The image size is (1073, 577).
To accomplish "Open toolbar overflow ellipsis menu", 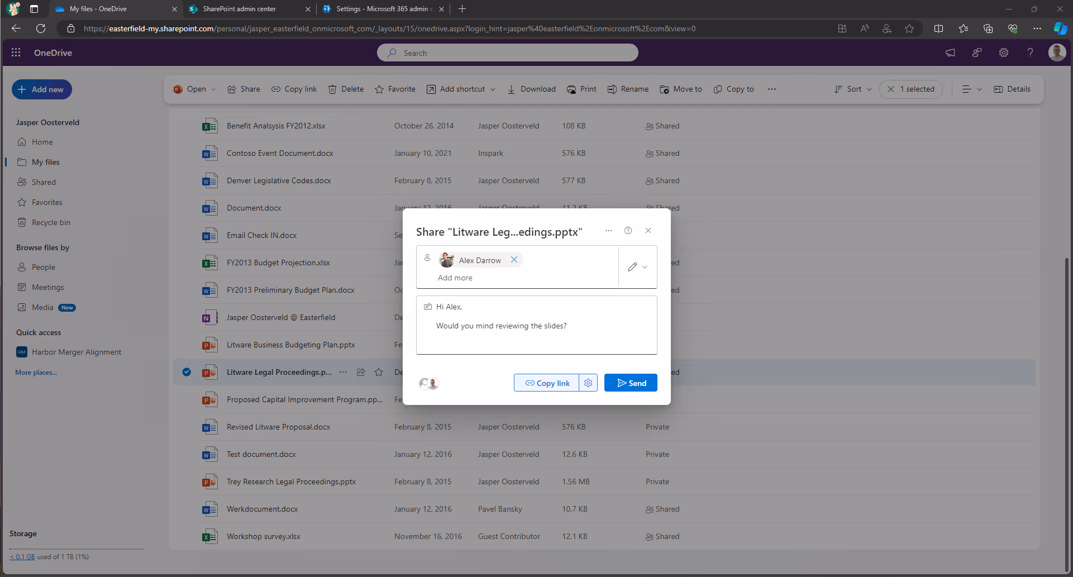I will click(x=771, y=89).
